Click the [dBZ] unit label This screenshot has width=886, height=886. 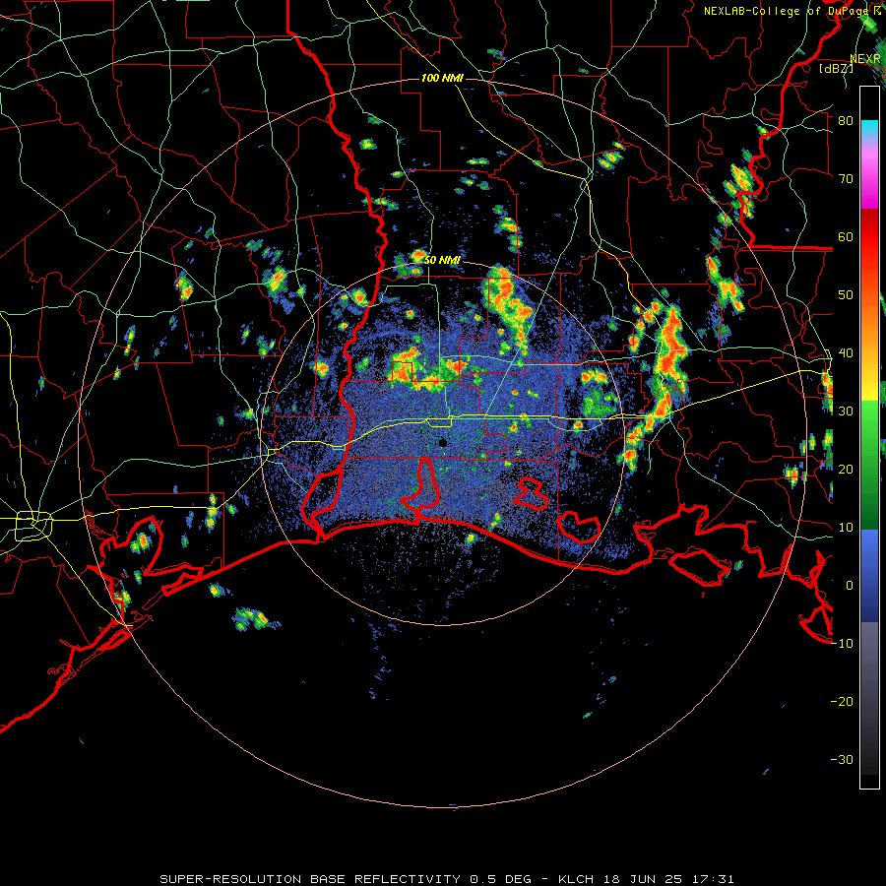click(836, 68)
